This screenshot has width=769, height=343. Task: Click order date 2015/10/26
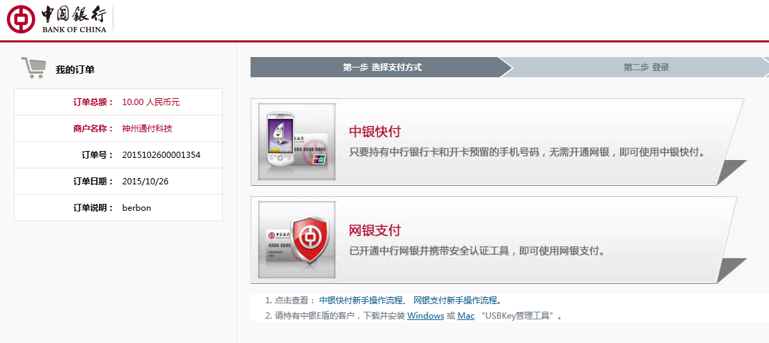point(145,182)
